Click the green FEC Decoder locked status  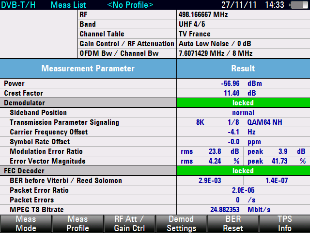243,171
